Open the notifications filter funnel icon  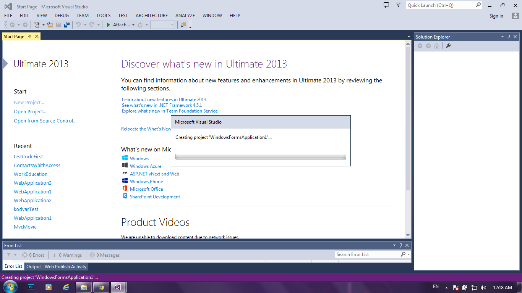(399, 5)
